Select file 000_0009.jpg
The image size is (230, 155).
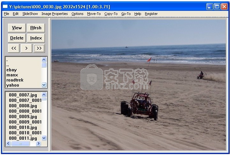pyautogui.click(x=23, y=117)
